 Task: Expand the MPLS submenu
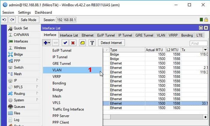(37, 87)
